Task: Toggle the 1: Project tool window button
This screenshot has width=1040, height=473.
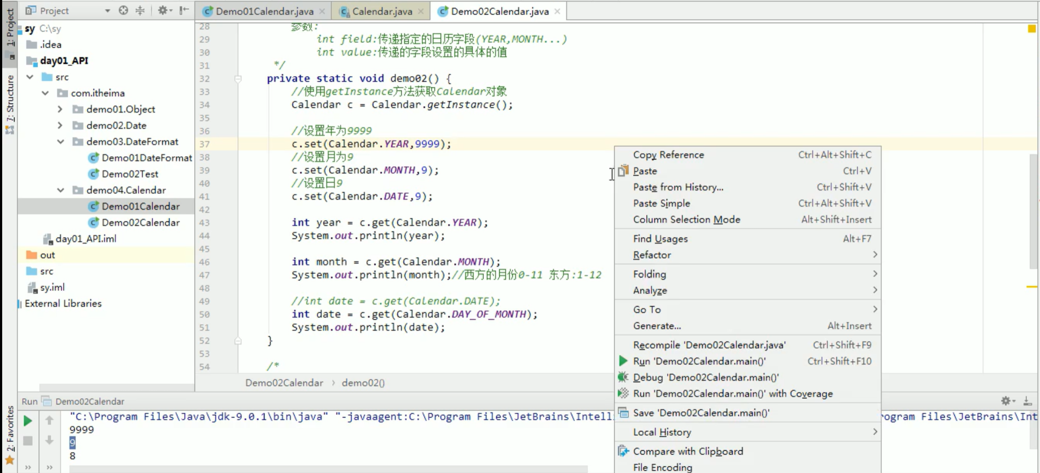Action: [10, 26]
